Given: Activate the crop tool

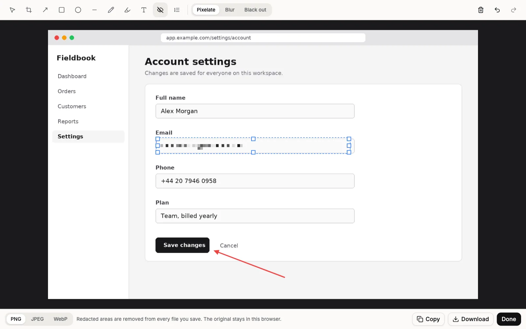Looking at the screenshot, I should pos(29,10).
